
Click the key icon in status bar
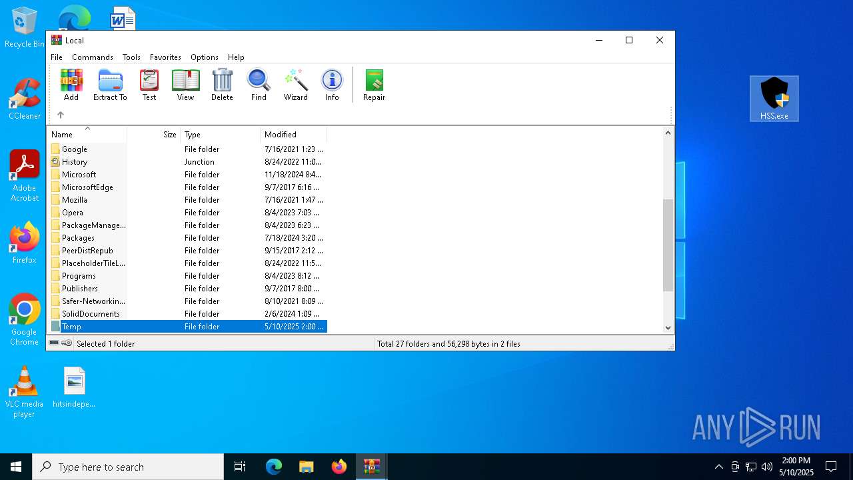(x=67, y=343)
